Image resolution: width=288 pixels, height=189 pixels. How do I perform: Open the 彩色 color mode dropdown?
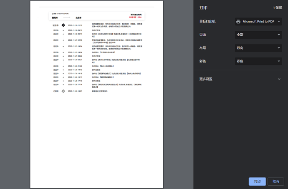click(x=258, y=61)
